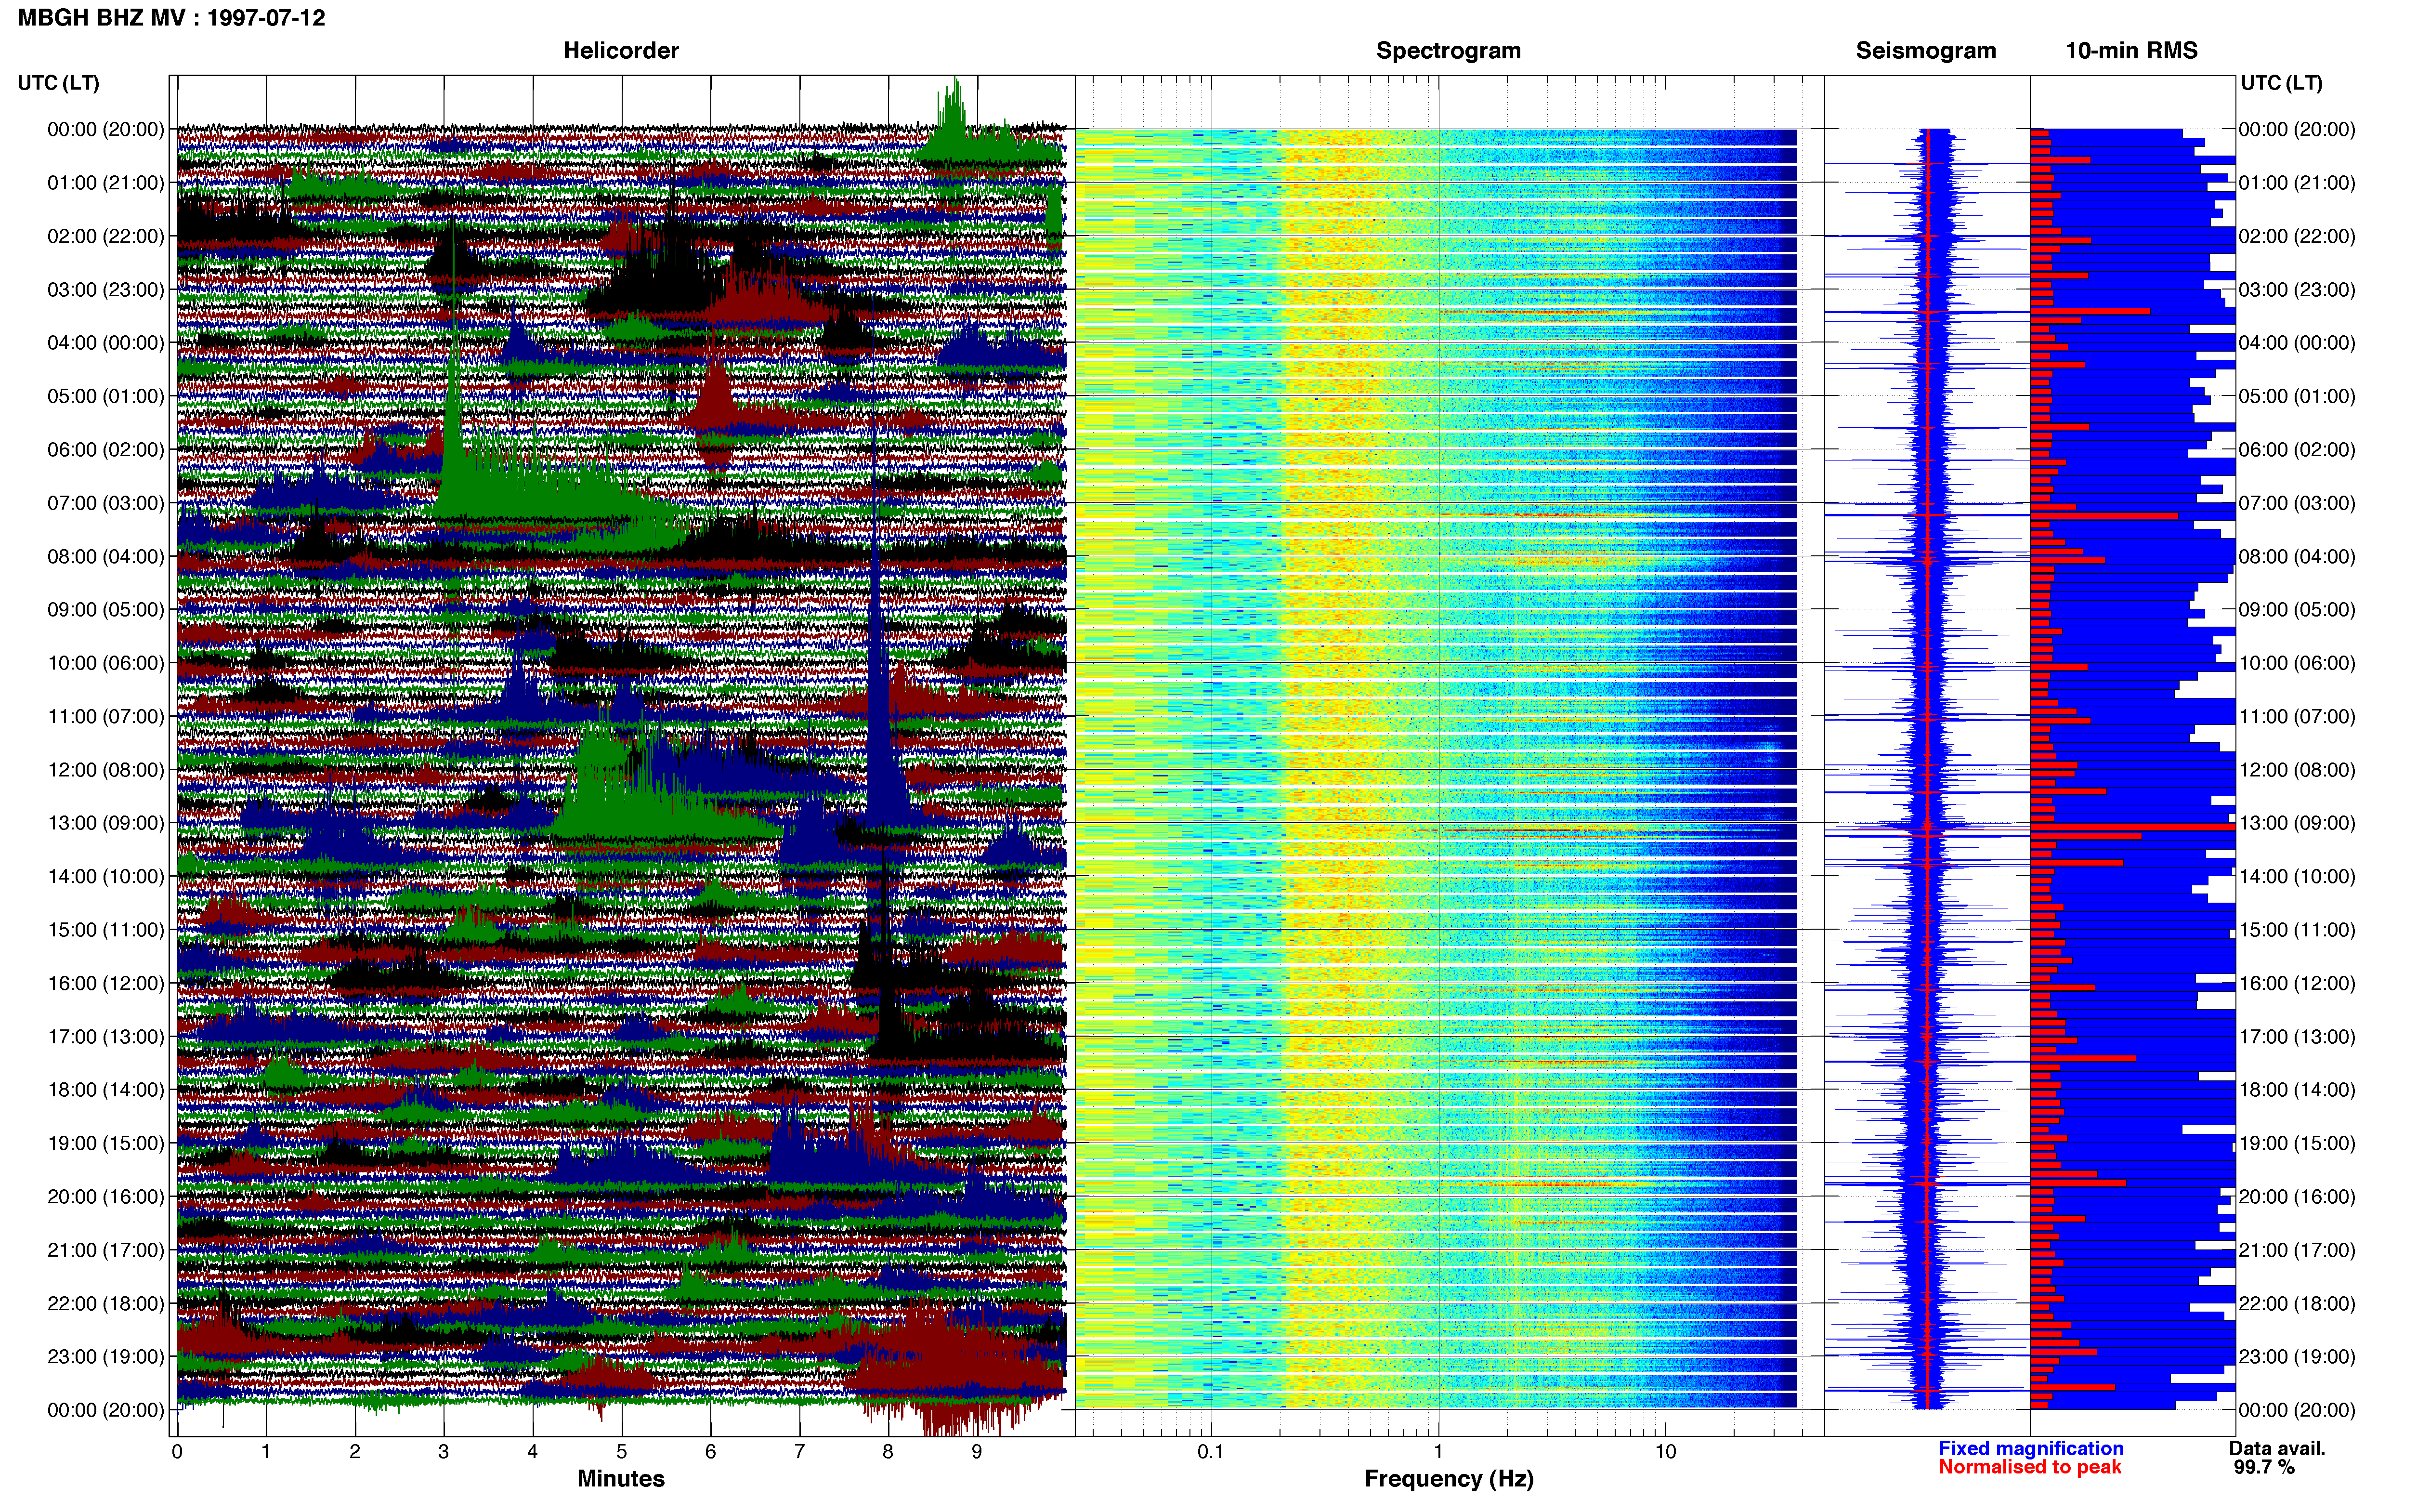2417x1512 pixels.
Task: Click 21:00 (17:00) label beside the 10-min RMS
Action: tap(2297, 1250)
